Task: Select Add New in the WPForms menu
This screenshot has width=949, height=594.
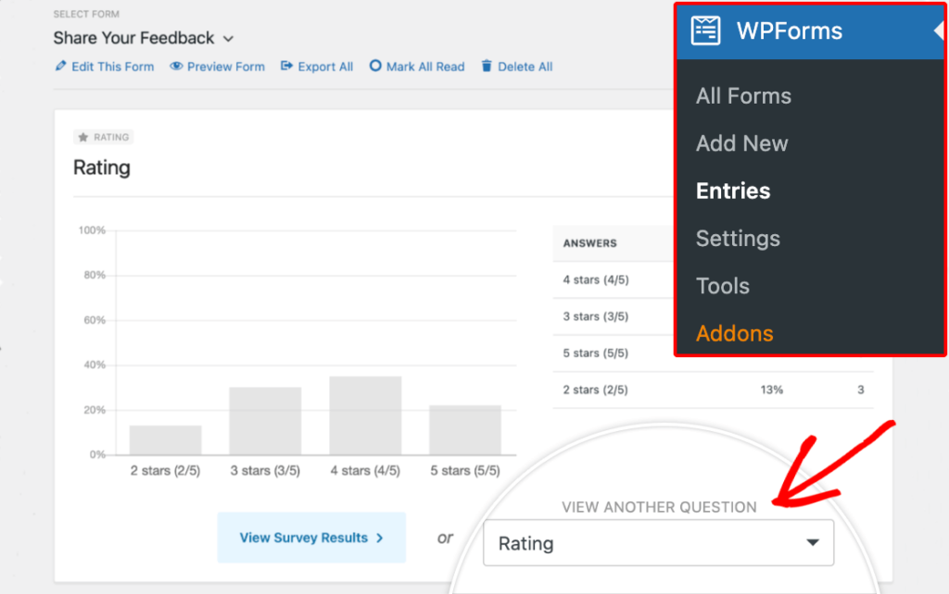Action: click(x=741, y=143)
